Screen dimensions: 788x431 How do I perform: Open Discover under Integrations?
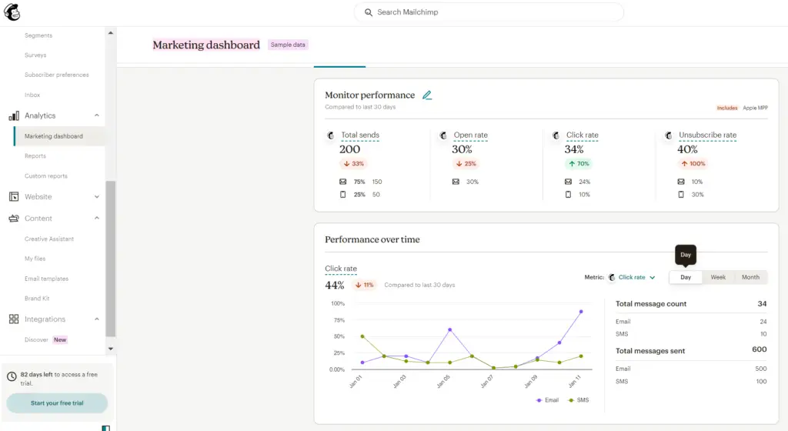pos(36,340)
